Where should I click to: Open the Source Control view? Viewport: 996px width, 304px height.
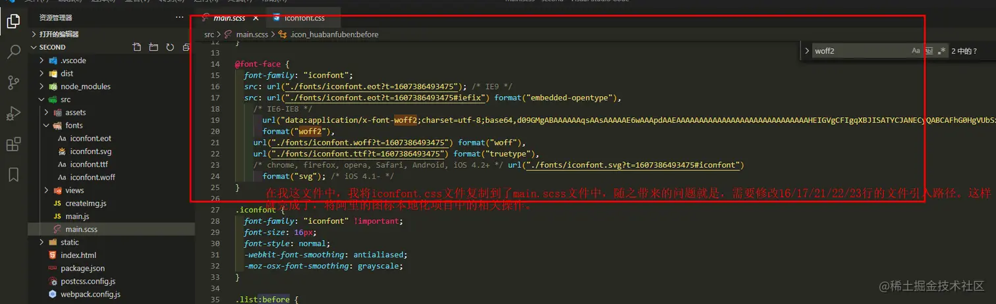coord(13,83)
